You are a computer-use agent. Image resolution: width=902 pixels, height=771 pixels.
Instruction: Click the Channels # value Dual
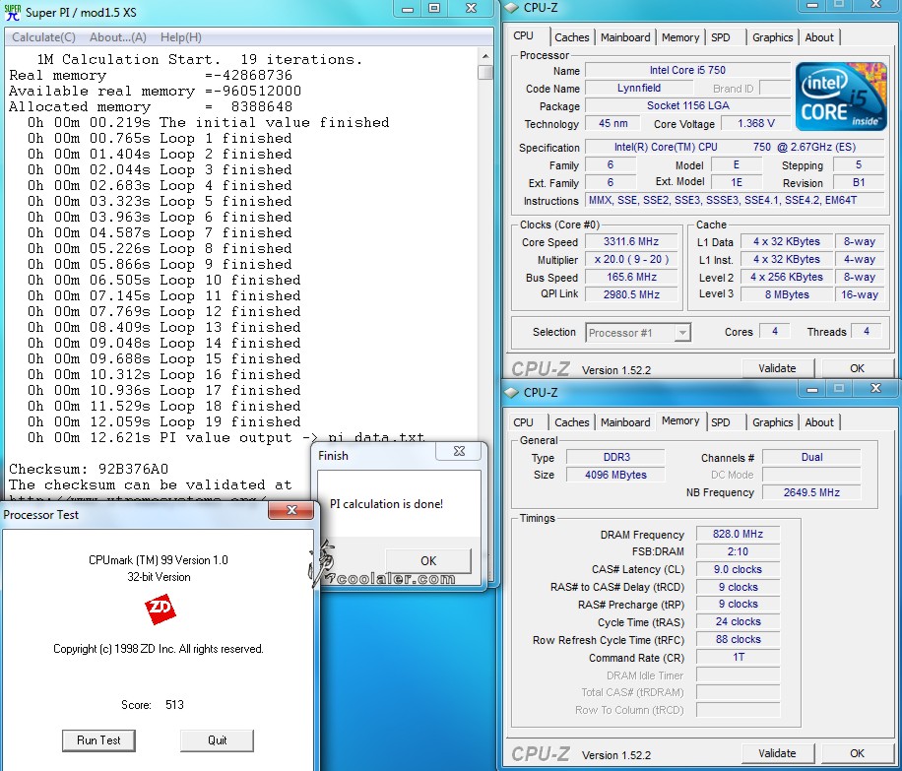point(811,458)
